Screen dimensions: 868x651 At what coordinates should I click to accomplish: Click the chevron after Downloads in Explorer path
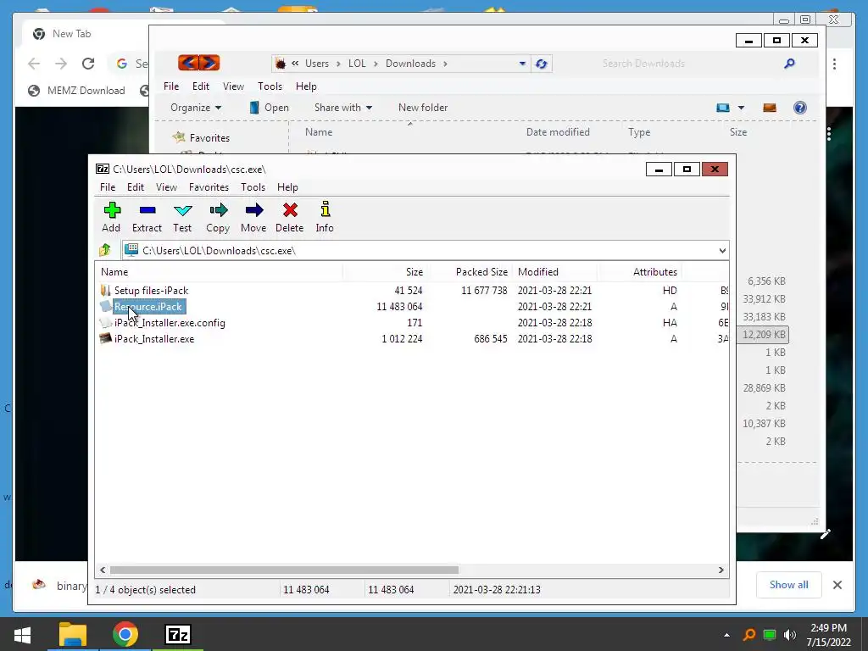pos(444,64)
